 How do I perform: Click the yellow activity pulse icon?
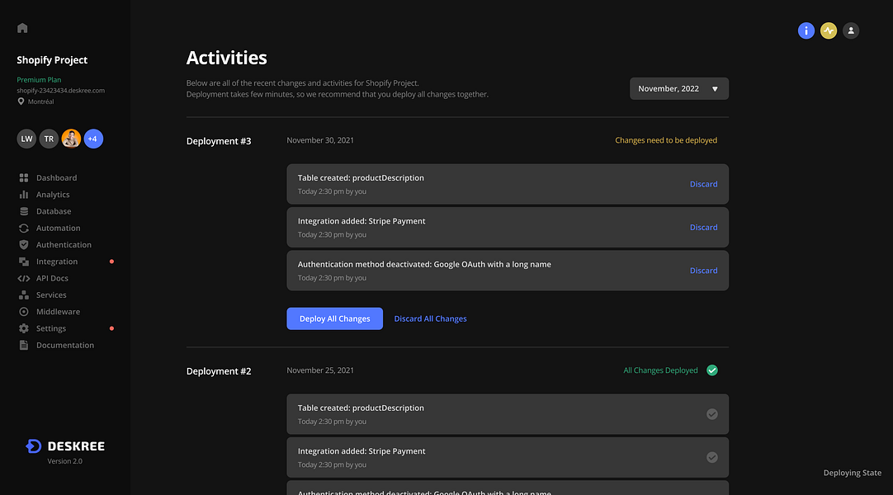click(x=829, y=31)
